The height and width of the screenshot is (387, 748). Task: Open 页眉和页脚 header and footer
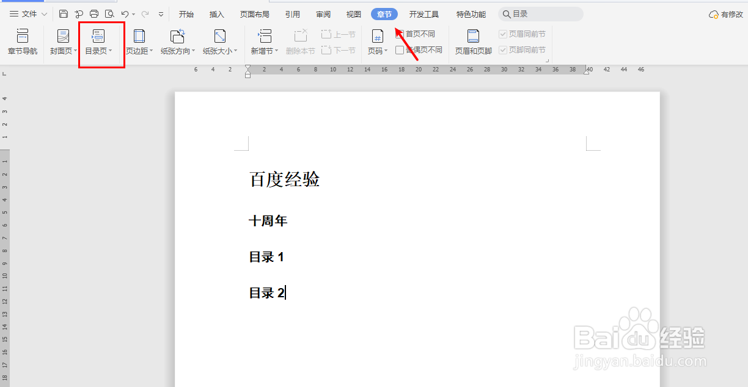click(x=473, y=42)
